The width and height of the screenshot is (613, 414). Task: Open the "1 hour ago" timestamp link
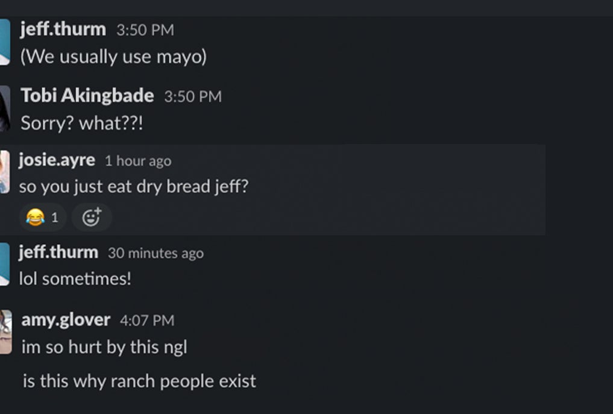click(137, 161)
